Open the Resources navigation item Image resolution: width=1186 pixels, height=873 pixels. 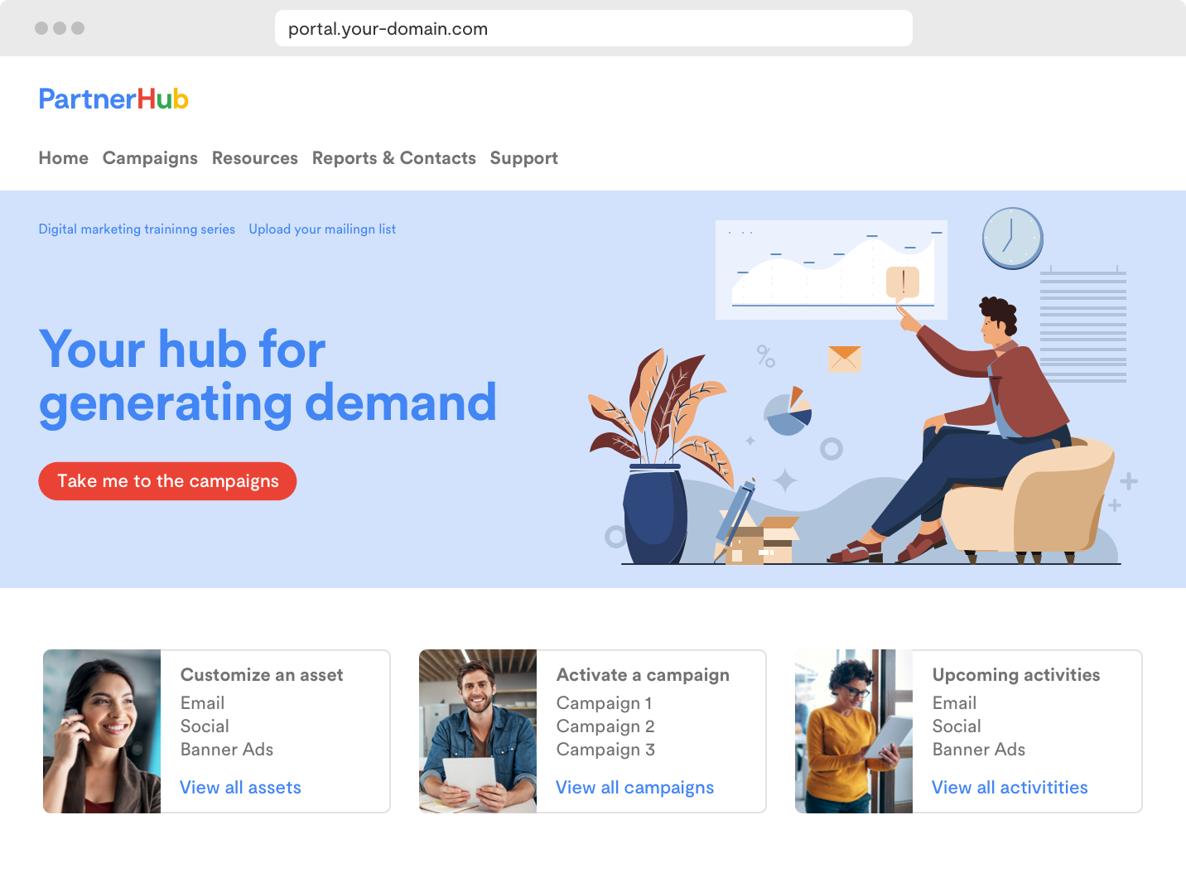(255, 158)
